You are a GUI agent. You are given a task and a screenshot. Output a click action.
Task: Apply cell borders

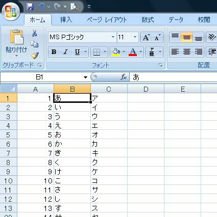pos(97,52)
